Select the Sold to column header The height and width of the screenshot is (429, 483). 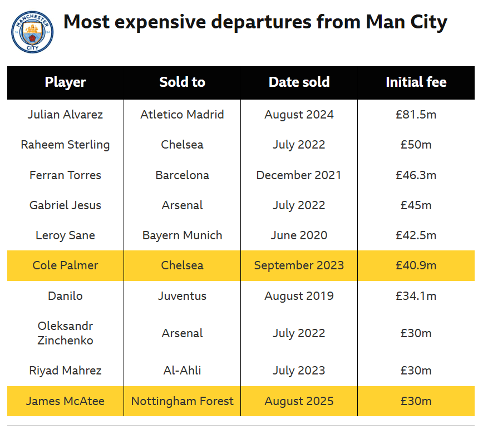click(x=183, y=82)
